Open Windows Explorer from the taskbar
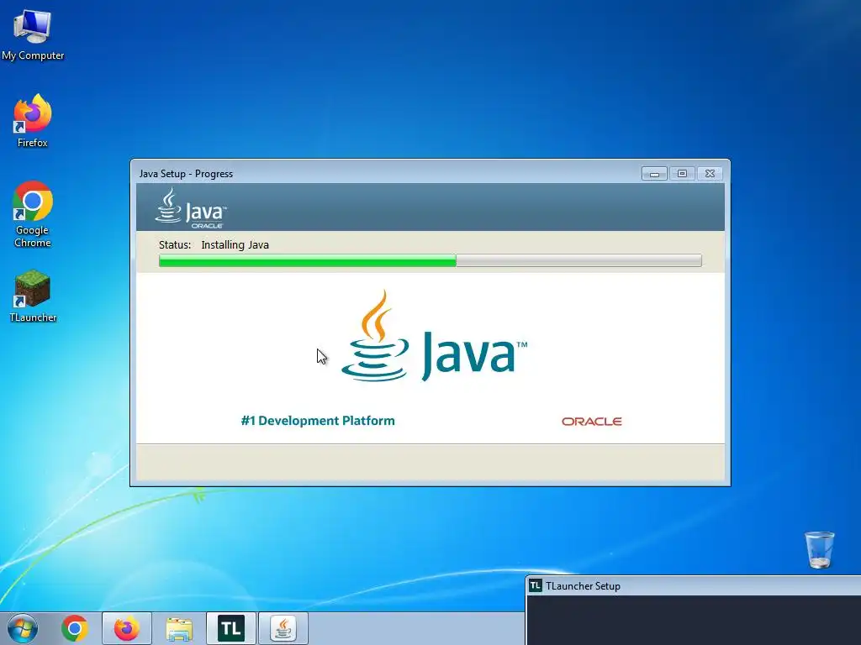Screen dimensions: 861x645 [x=179, y=628]
